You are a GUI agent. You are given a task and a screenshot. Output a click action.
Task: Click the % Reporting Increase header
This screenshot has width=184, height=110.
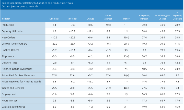coord(144,17)
